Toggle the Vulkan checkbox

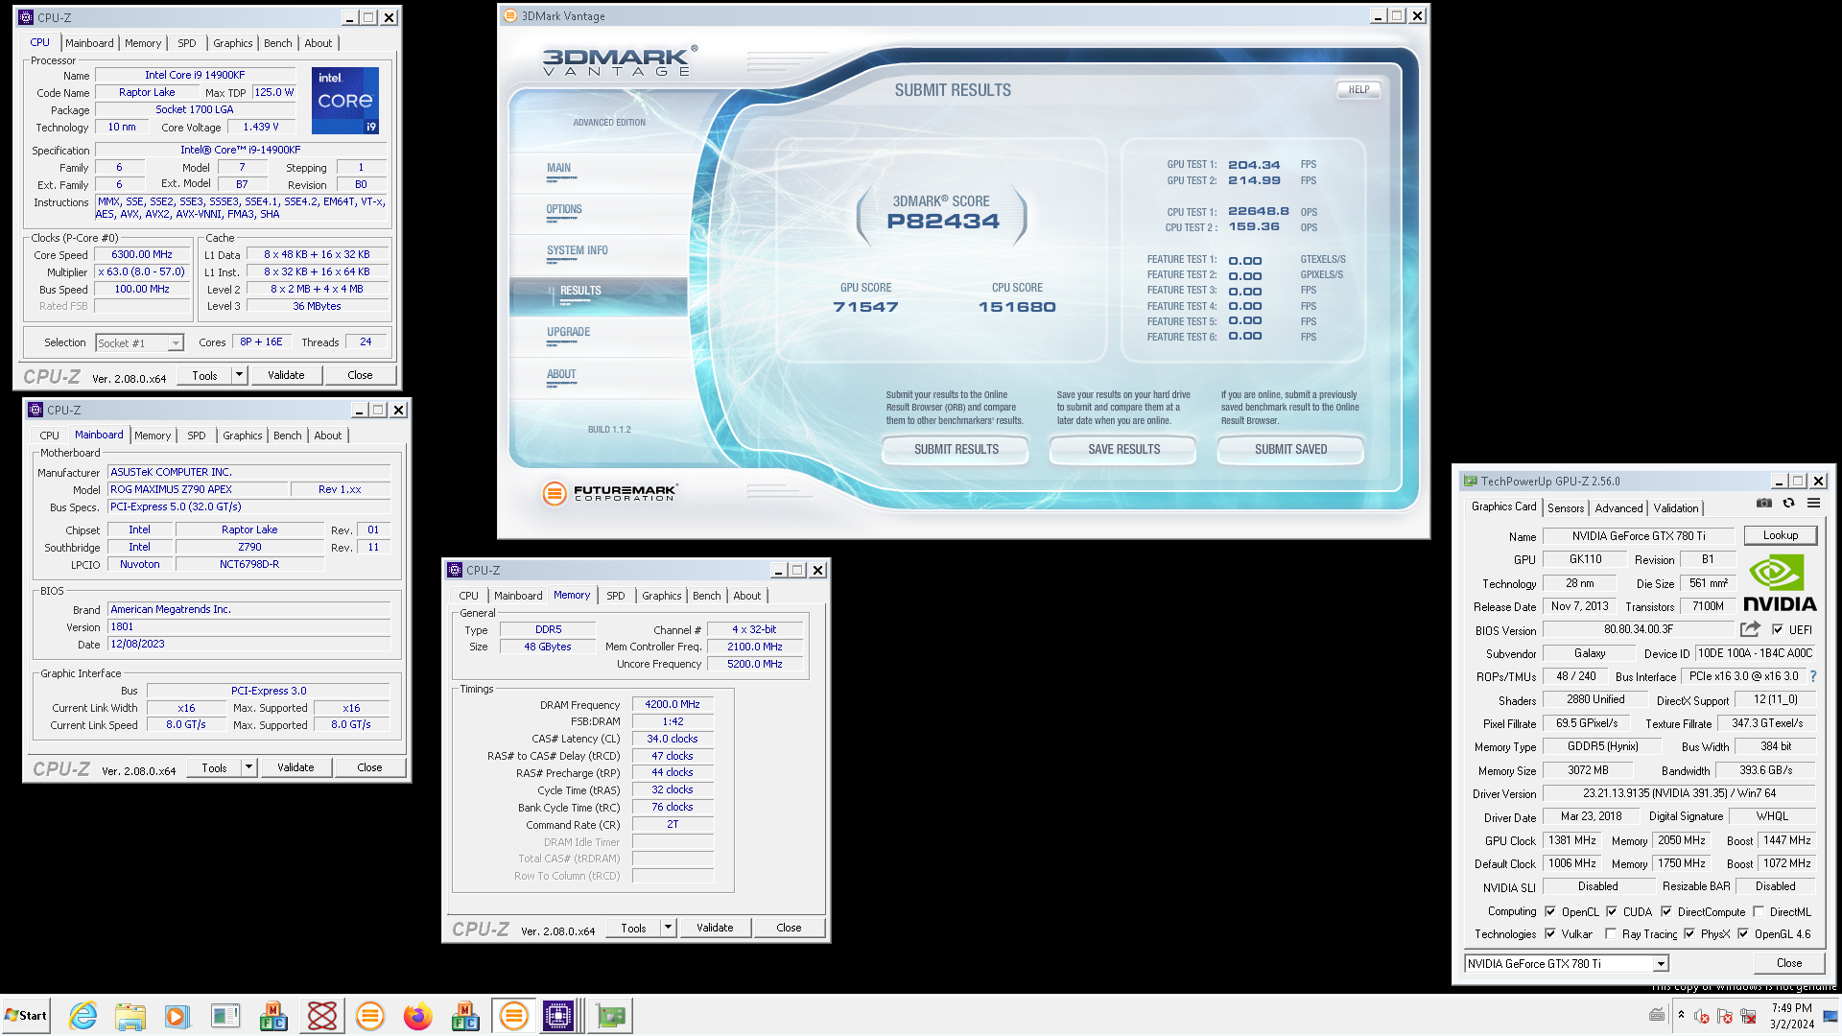pyautogui.click(x=1550, y=933)
